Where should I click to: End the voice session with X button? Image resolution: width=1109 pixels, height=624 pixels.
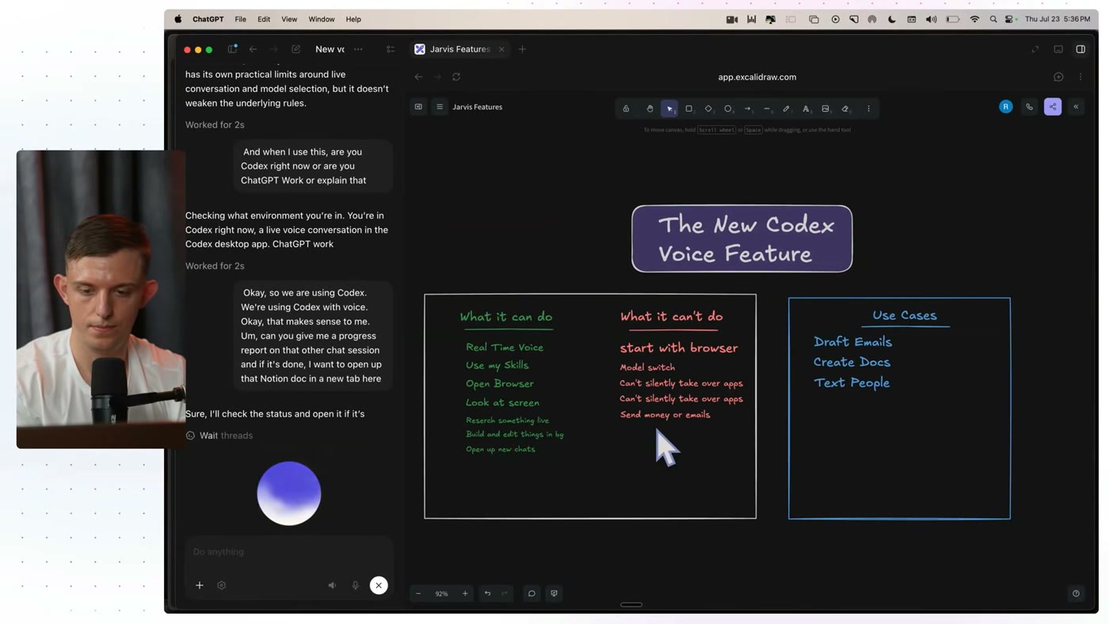point(379,585)
